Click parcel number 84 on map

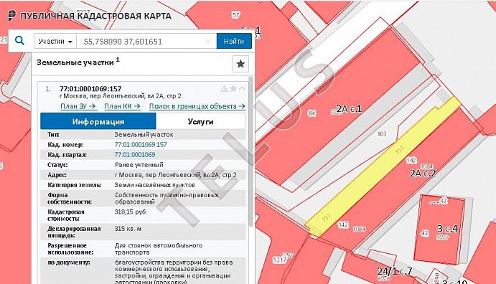coord(312,113)
